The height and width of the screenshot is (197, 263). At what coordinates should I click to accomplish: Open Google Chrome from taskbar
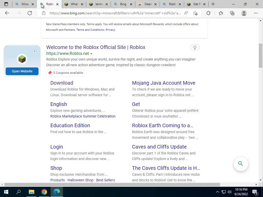(x=44, y=192)
